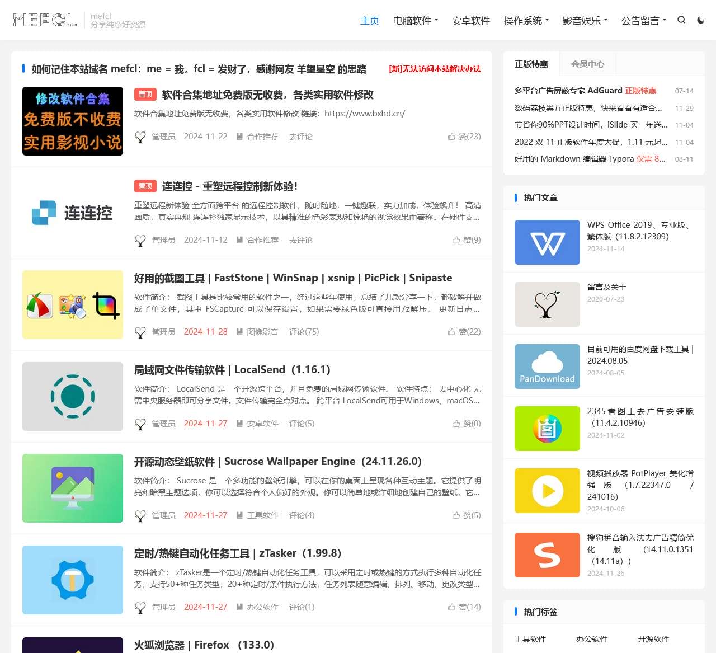The width and height of the screenshot is (716, 653).
Task: Open 数码荔枝黑五正版特惠 deal link
Action: (x=588, y=108)
